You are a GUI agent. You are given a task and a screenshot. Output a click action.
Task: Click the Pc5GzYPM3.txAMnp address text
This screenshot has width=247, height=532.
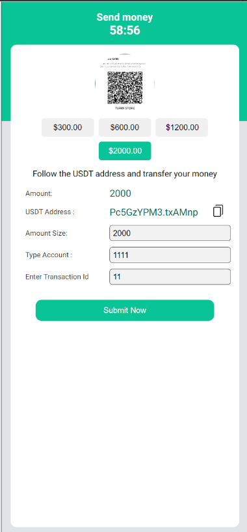pos(154,212)
